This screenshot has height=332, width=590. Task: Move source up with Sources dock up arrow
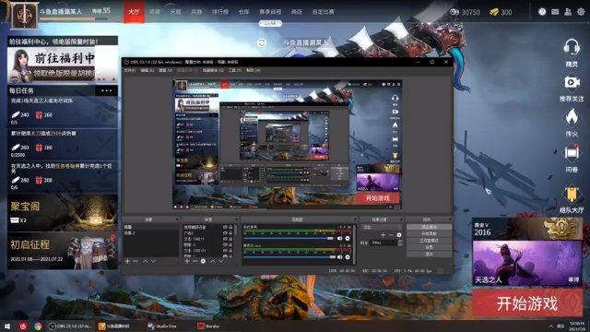point(213,261)
